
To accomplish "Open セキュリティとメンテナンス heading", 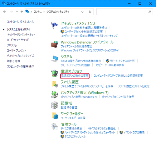I will pos(78,24).
